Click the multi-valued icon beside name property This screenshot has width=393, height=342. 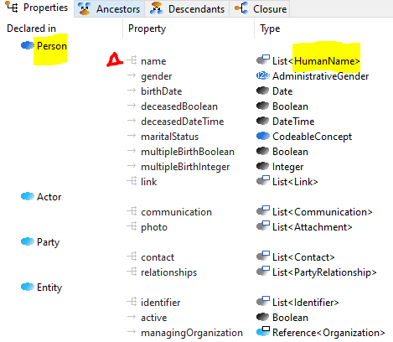coord(132,60)
